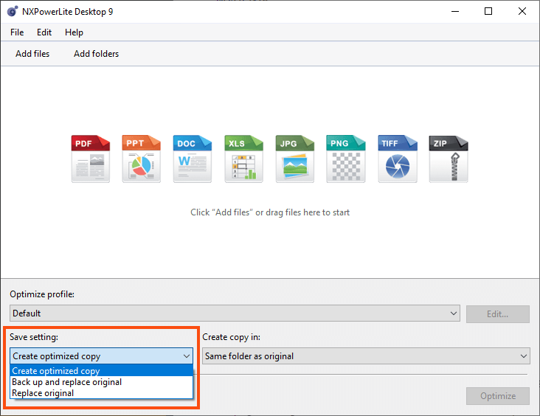Maximize the NXPowerLite window
Screen dimensions: 540x416
[488, 11]
